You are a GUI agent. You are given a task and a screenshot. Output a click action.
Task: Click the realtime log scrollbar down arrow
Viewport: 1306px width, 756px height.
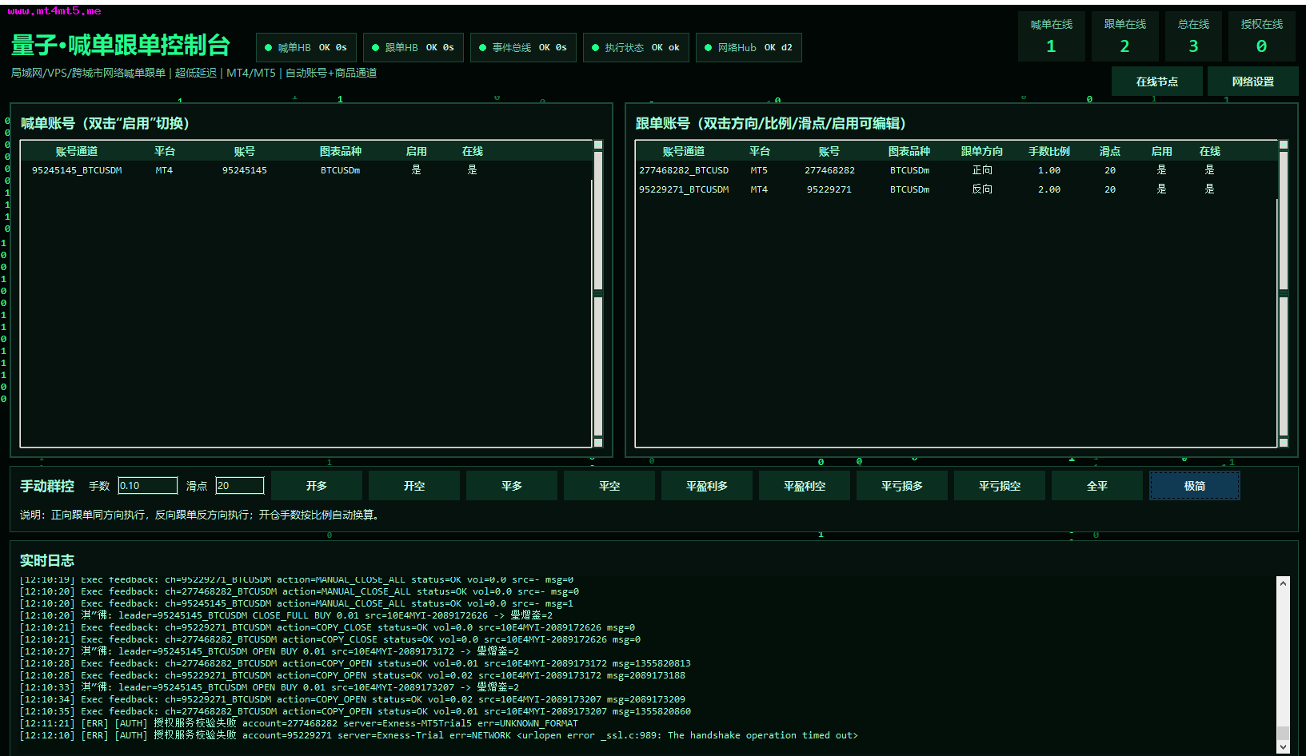pyautogui.click(x=1283, y=747)
